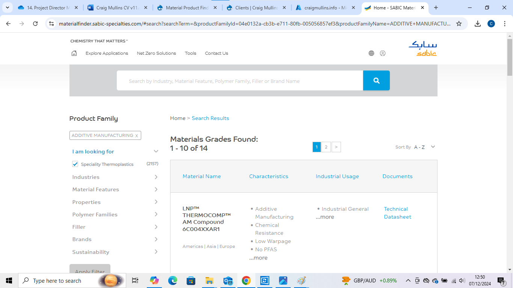Viewport: 513px width, 288px height.
Task: Bookmark this page with star icon
Action: (x=459, y=24)
